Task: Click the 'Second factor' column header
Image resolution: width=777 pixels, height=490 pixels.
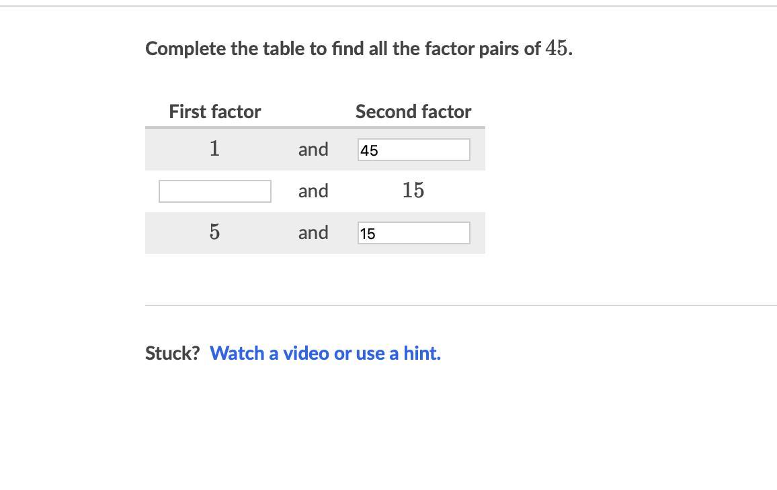Action: pos(413,111)
